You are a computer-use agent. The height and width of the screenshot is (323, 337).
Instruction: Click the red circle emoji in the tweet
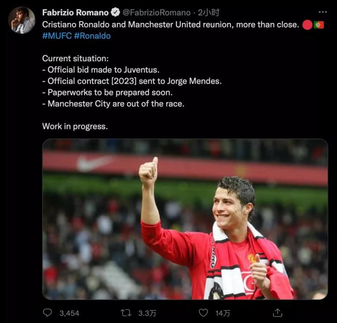tap(307, 25)
